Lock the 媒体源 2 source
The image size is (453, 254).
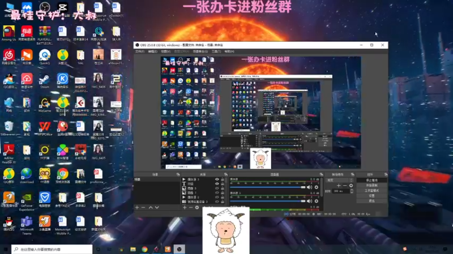point(223,197)
